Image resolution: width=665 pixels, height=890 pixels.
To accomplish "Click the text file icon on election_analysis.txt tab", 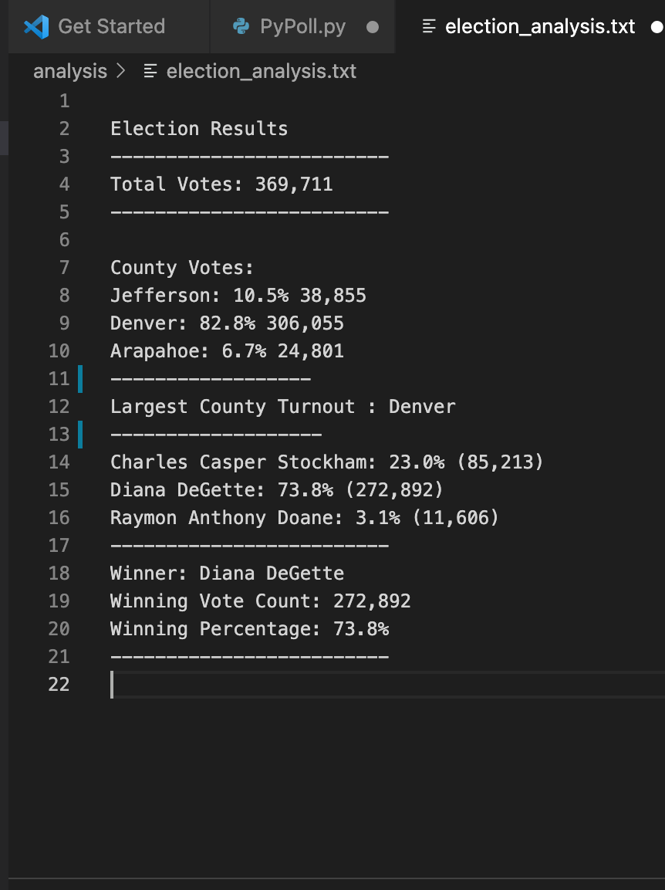I will [x=429, y=25].
